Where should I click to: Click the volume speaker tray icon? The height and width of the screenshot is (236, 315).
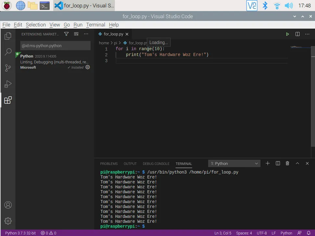point(289,6)
